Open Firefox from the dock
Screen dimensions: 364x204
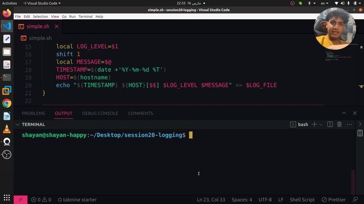point(7,13)
